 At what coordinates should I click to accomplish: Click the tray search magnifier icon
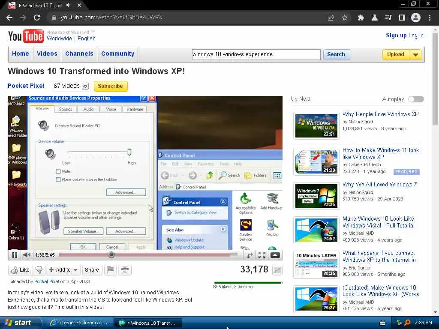(x=408, y=323)
